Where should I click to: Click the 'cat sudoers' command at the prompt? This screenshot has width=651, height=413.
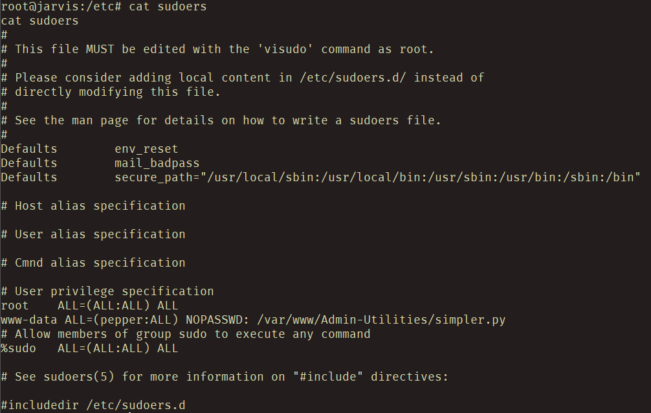(x=168, y=6)
